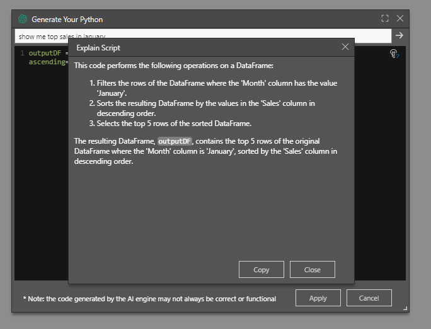Click the highlighted outputDF inline code

click(175, 141)
